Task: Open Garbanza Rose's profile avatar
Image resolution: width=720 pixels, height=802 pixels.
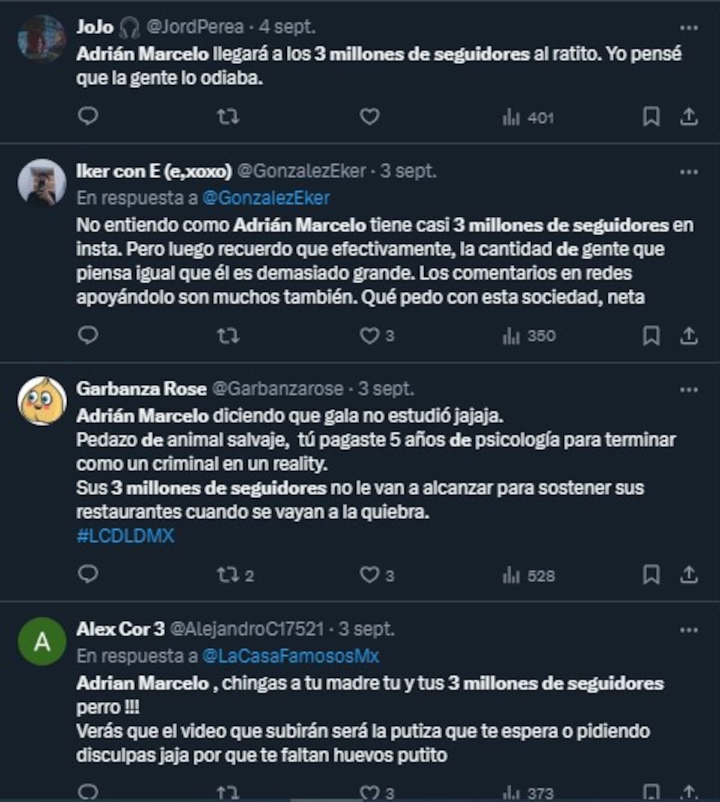Action: pos(42,401)
